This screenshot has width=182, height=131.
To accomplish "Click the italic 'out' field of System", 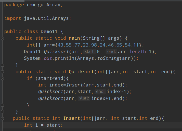I will pos(48,58).
